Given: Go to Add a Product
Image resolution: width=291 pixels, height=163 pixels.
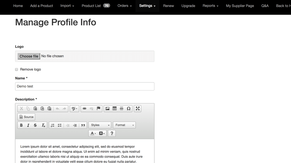Looking at the screenshot, I should 42,6.
